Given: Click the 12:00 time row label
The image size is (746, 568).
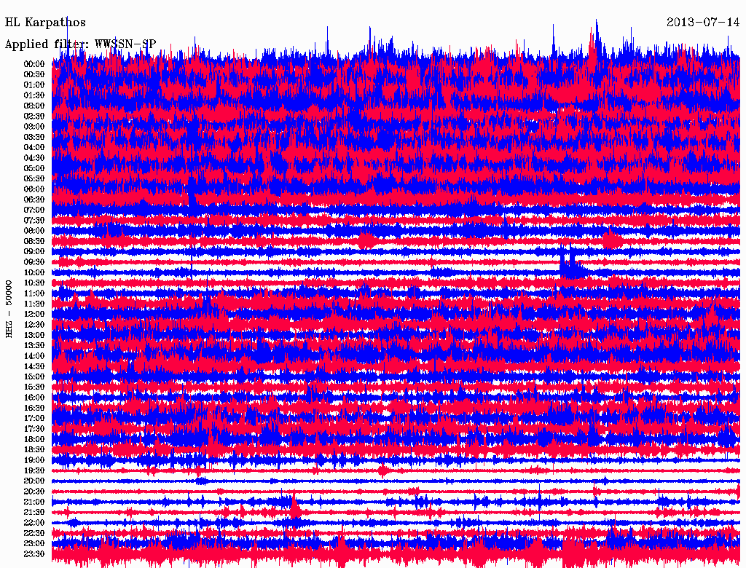Looking at the screenshot, I should (34, 315).
